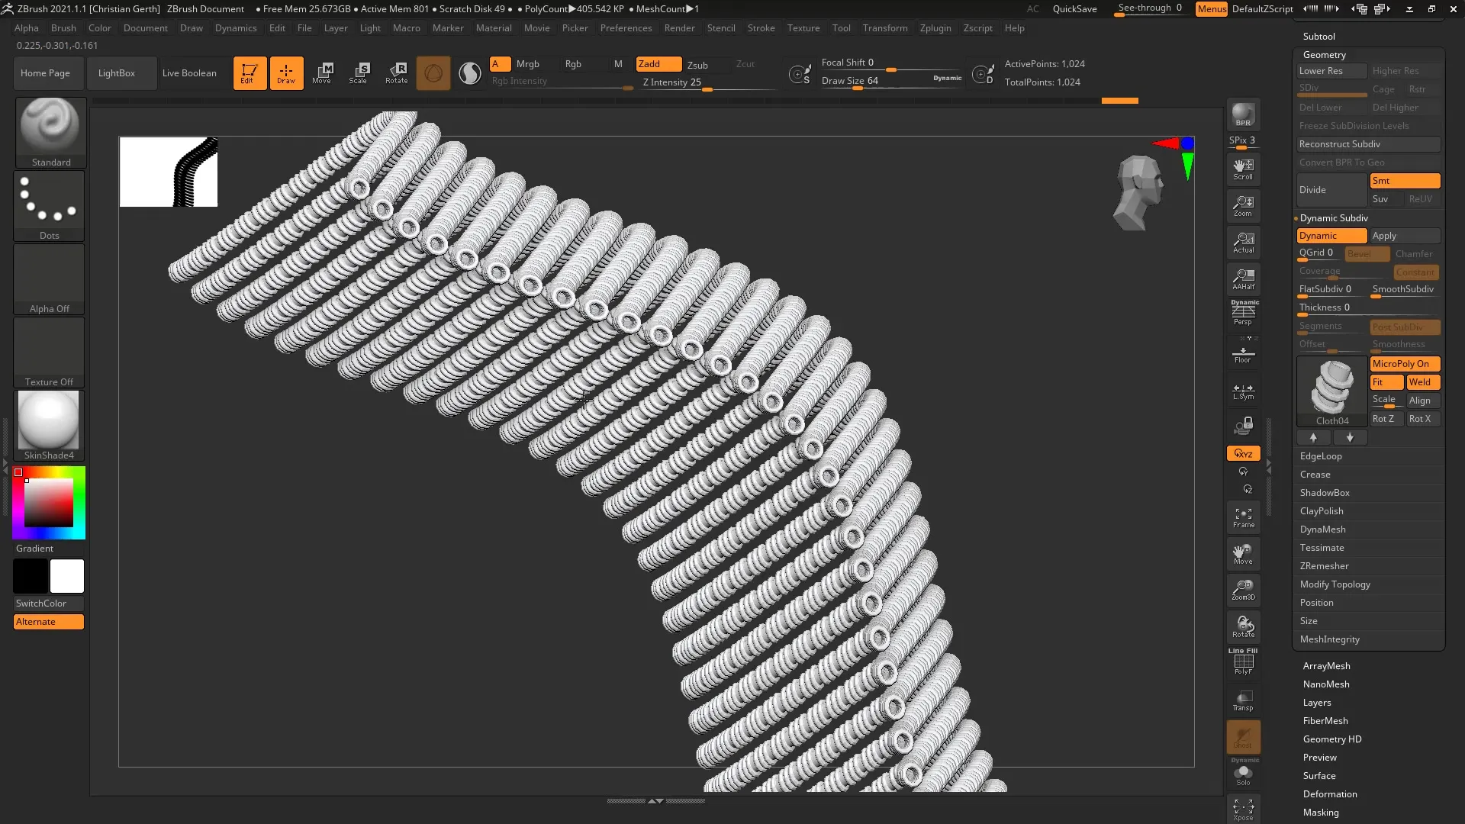Toggle Solo mode icon

tap(1243, 774)
